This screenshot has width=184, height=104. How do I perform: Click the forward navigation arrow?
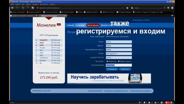coord(17,8)
